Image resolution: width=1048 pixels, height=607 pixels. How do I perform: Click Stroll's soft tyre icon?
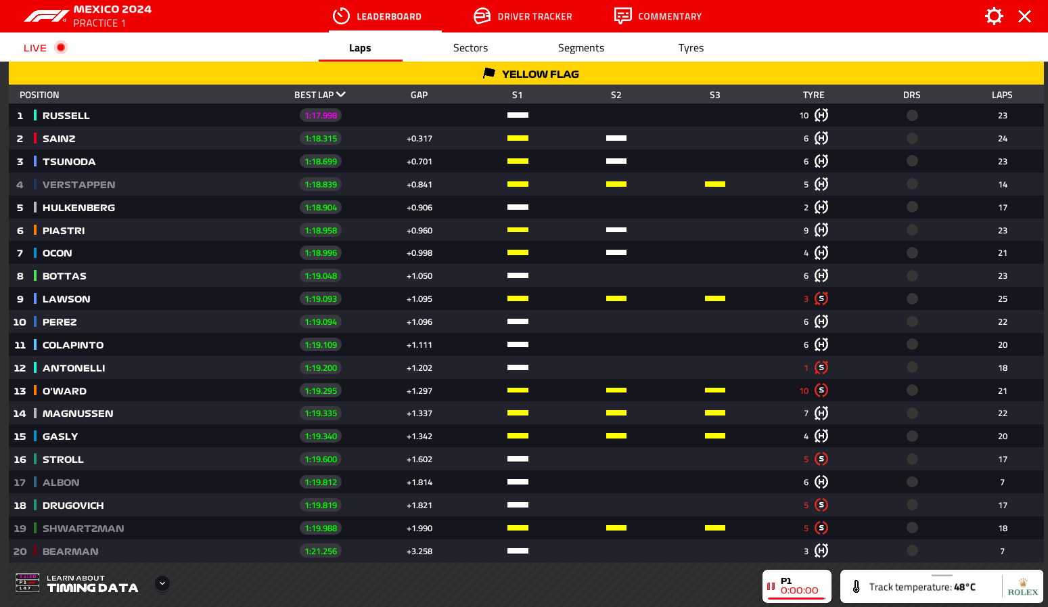coord(821,459)
